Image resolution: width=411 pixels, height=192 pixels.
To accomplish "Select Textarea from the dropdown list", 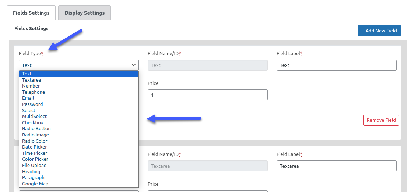I will click(32, 80).
